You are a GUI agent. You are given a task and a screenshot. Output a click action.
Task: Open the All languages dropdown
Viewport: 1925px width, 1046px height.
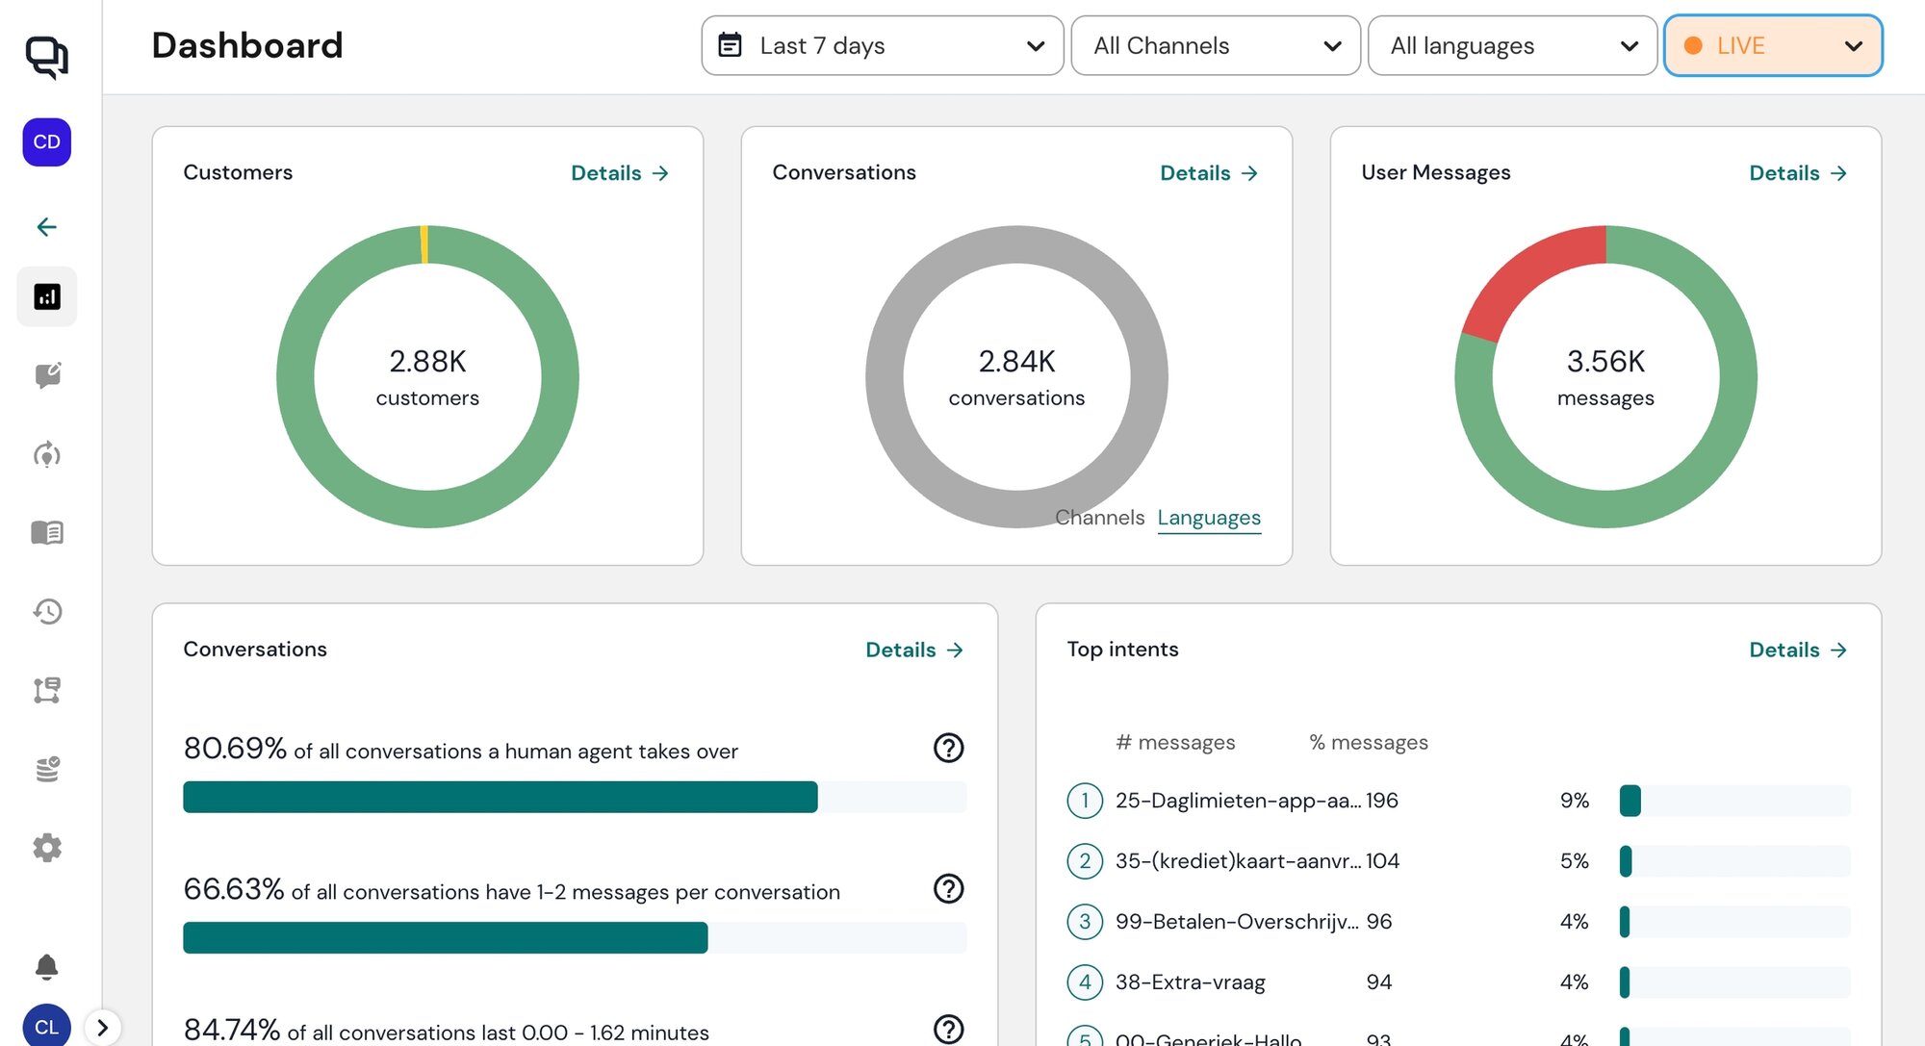pos(1511,45)
